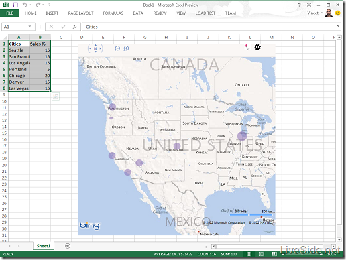Open the Vineet account dropdown
Viewport: 346px width, 260px height.
[x=314, y=13]
